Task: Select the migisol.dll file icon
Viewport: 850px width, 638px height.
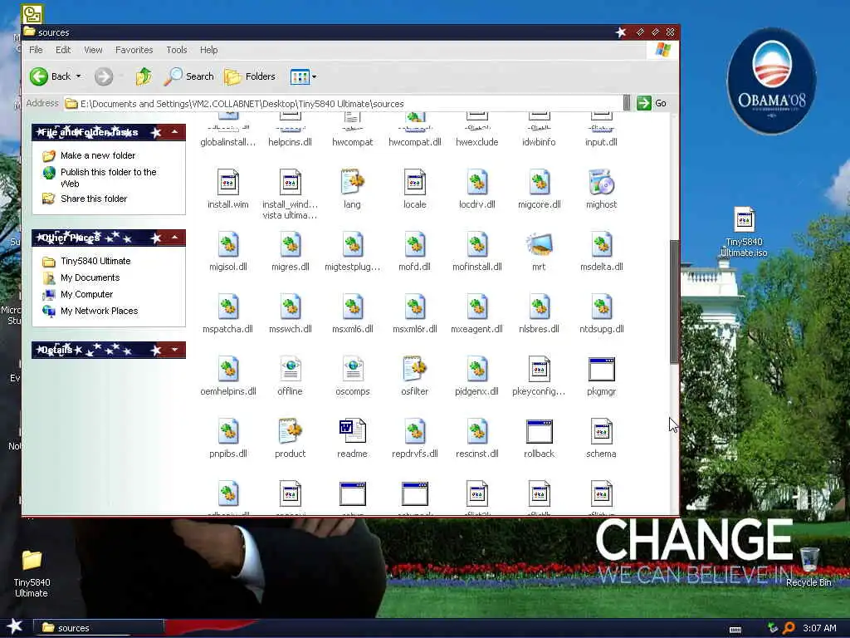Action: click(x=227, y=245)
